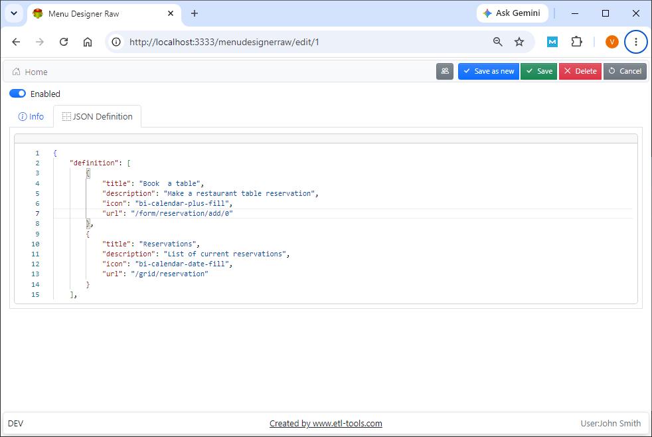The image size is (652, 437).
Task: Click the "definition" key on line 2
Action: click(94, 163)
